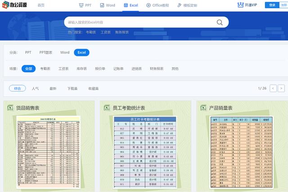Sort results by 综合
The width and height of the screenshot is (288, 192).
click(18, 88)
